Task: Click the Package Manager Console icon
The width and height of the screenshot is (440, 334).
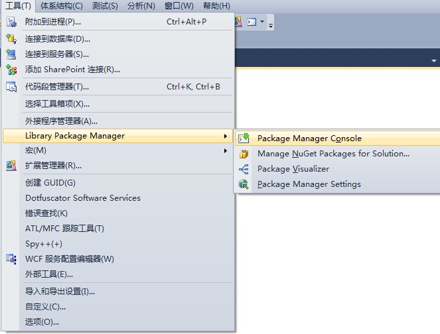Action: tap(244, 139)
